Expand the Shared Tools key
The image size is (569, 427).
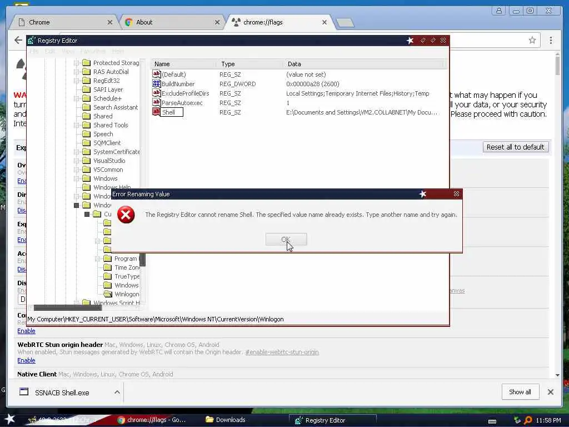point(77,125)
